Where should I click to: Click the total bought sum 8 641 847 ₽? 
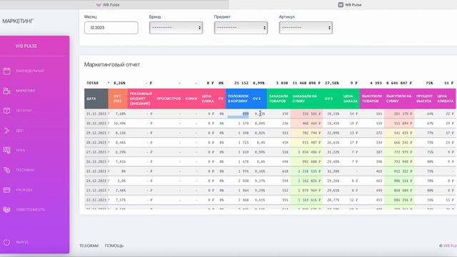[x=399, y=83]
